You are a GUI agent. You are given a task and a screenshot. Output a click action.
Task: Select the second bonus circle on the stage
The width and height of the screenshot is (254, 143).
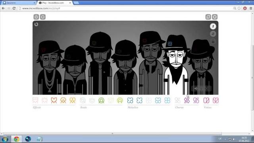click(213, 34)
